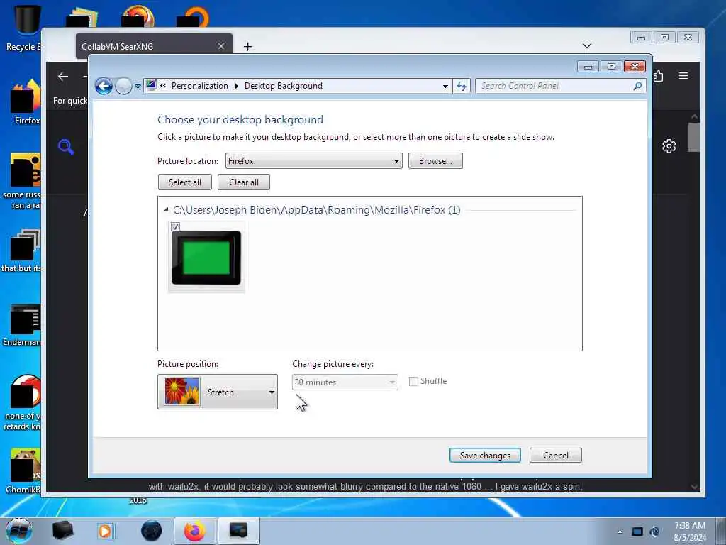Click Clear all button
The width and height of the screenshot is (726, 545).
244,182
